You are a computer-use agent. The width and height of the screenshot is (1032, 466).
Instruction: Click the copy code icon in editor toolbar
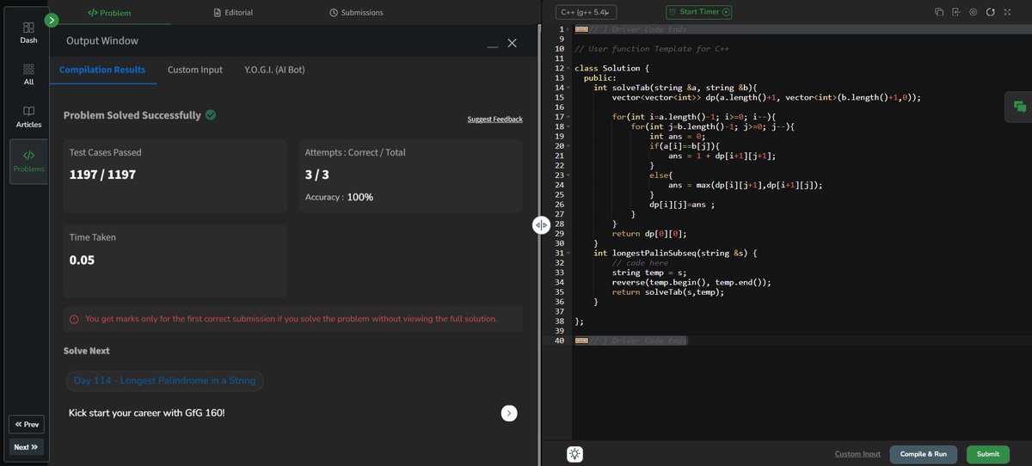(939, 12)
